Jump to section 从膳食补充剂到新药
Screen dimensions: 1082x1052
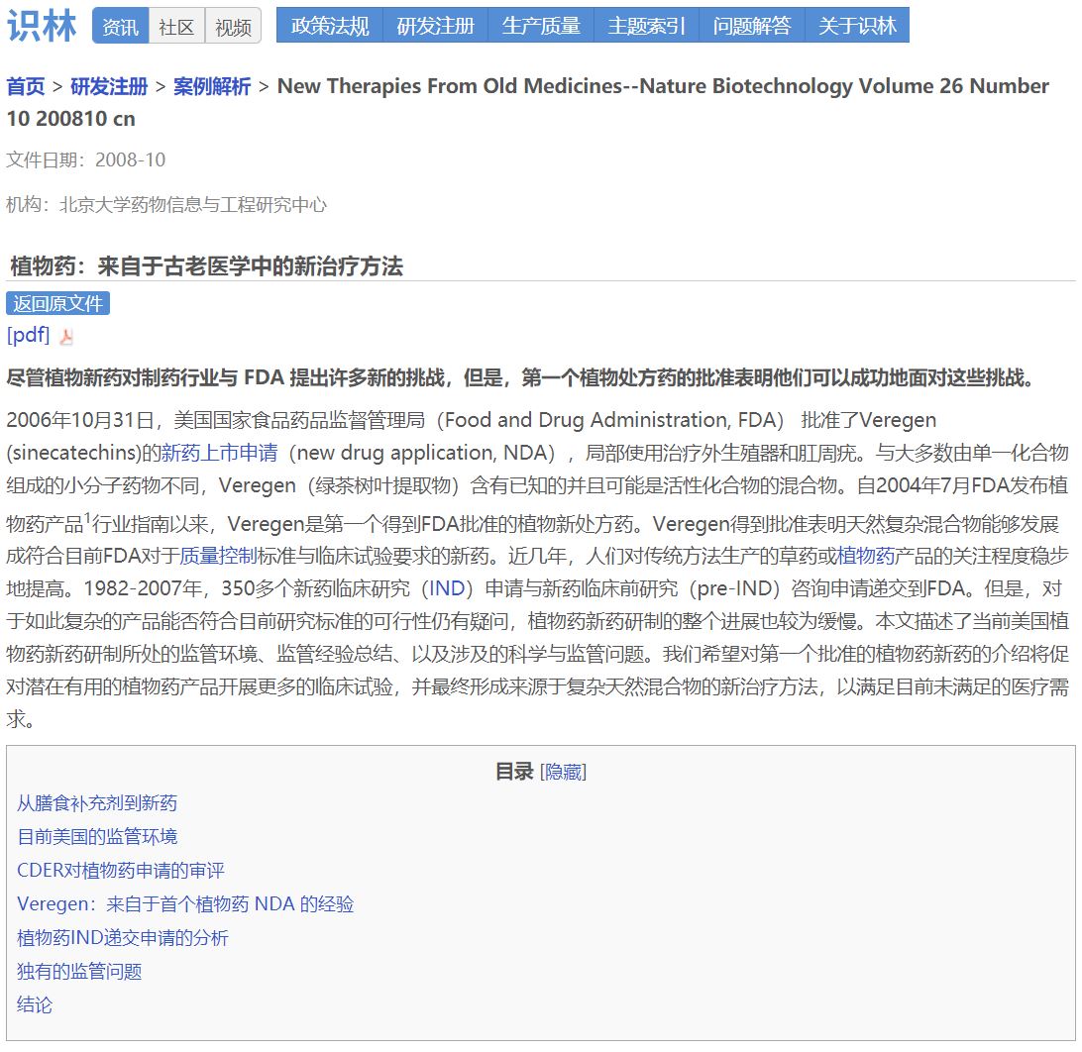[97, 803]
